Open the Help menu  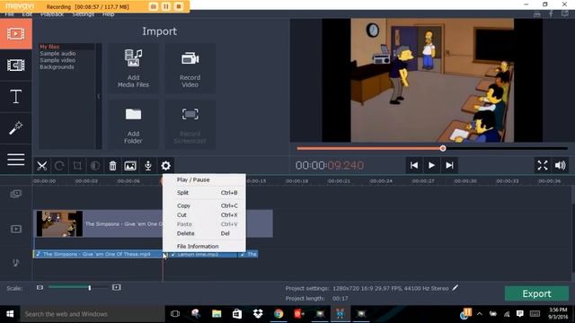[x=108, y=14]
